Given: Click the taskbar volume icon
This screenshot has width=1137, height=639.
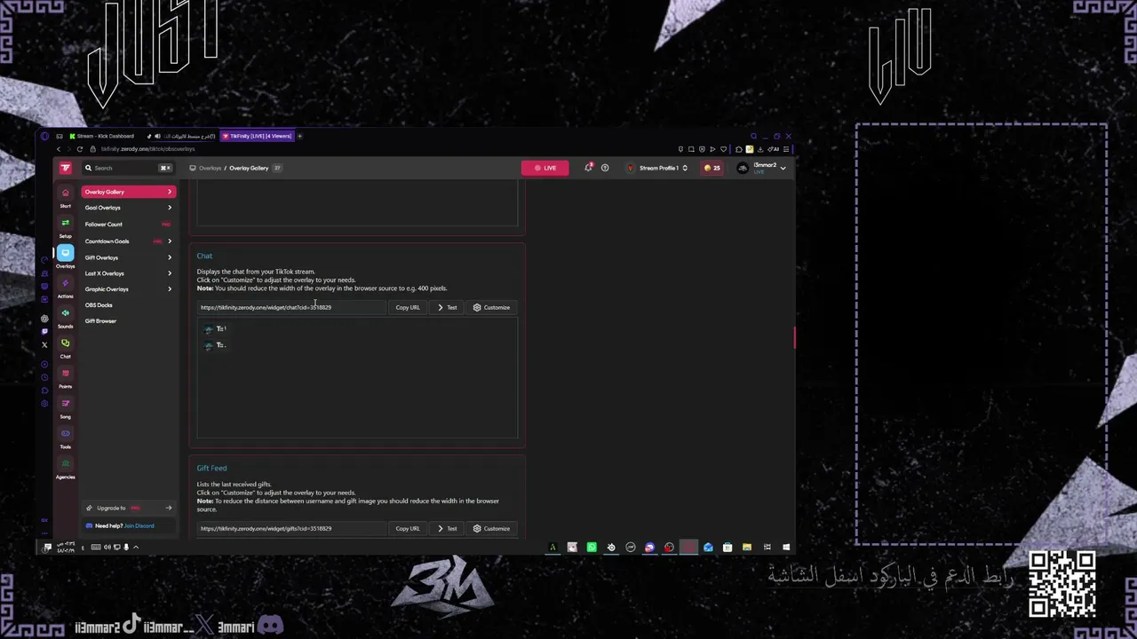Looking at the screenshot, I should click(107, 547).
